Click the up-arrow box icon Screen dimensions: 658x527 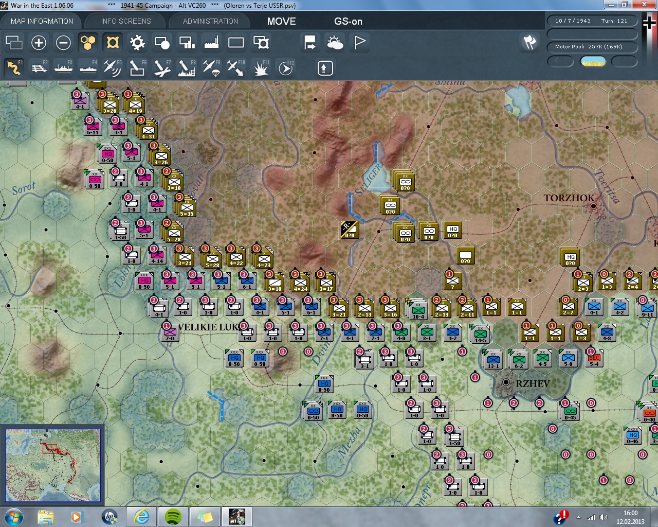(325, 68)
